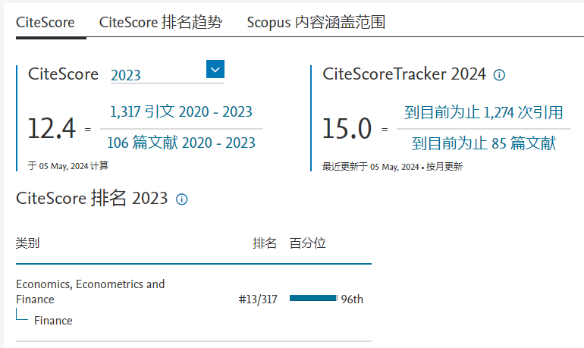Screen dimensions: 584x348
Task: Select the 2023 year field
Action: [155, 75]
